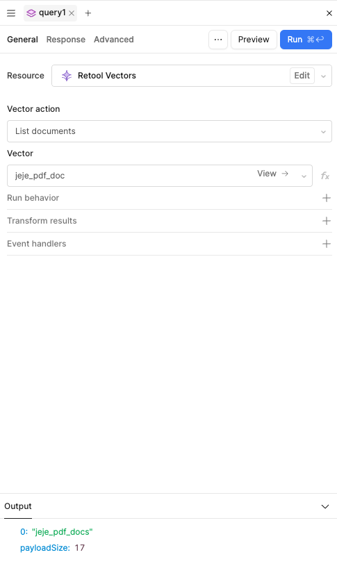Open the Vector action dropdown

tap(170, 131)
